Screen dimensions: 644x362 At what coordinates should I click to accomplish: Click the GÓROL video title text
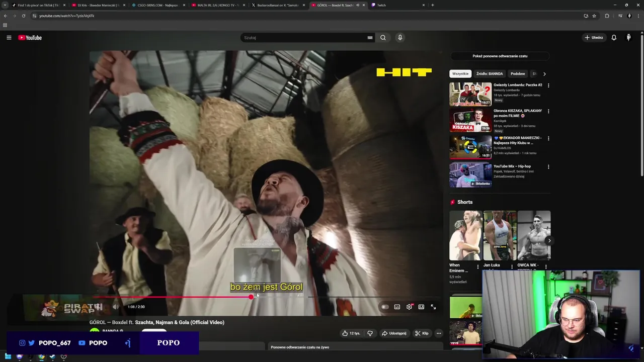[x=157, y=322]
